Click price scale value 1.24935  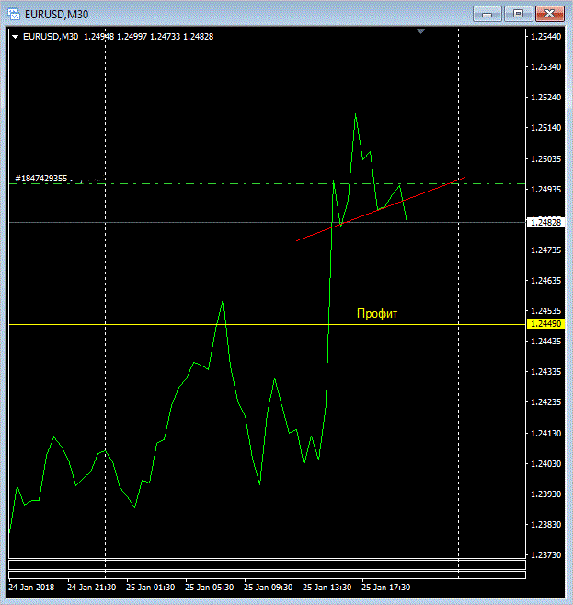(x=546, y=190)
